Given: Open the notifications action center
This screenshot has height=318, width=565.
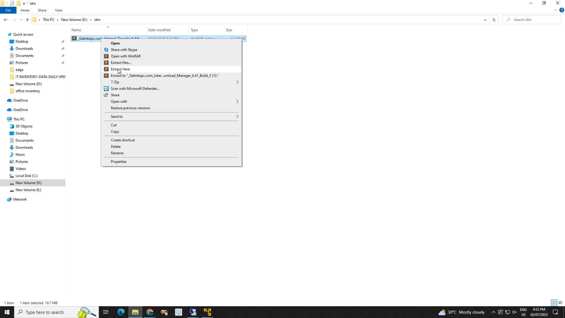Looking at the screenshot, I should pyautogui.click(x=555, y=312).
